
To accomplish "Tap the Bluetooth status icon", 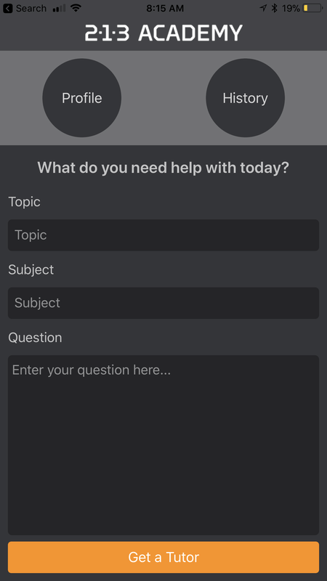I will tap(275, 8).
